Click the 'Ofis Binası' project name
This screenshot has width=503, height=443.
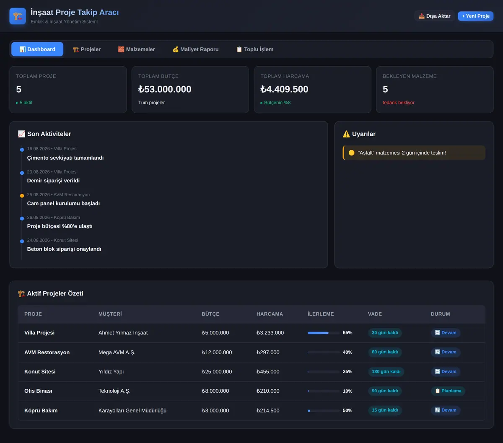click(x=39, y=391)
